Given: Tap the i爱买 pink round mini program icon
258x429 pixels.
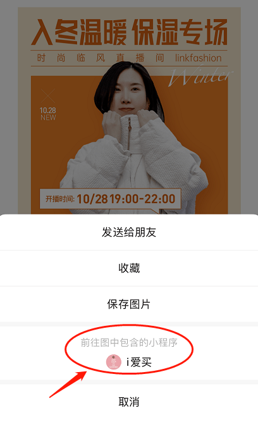Looking at the screenshot, I should click(x=114, y=362).
